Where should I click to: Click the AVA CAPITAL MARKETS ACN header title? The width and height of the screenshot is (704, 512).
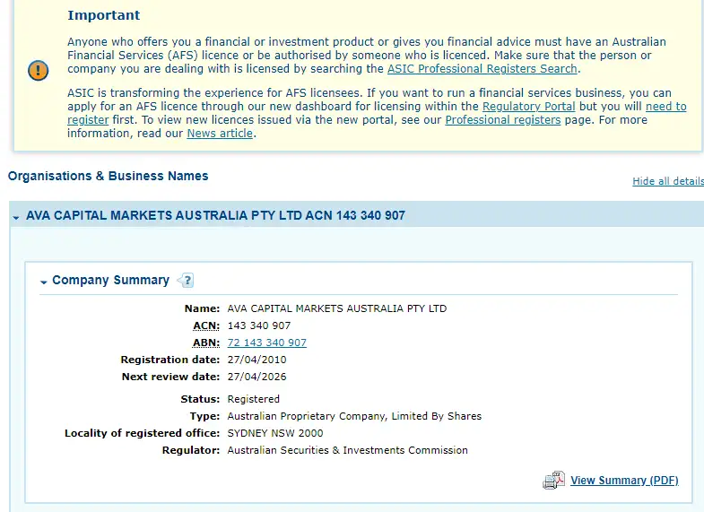(215, 216)
